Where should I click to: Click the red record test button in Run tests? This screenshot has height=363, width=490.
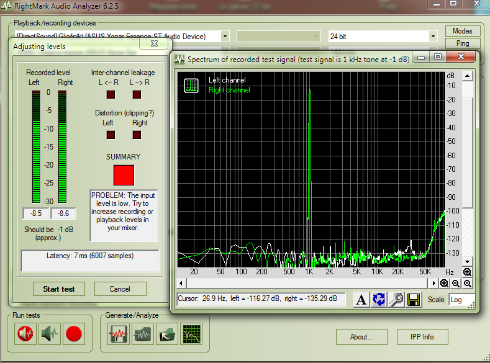tap(74, 334)
